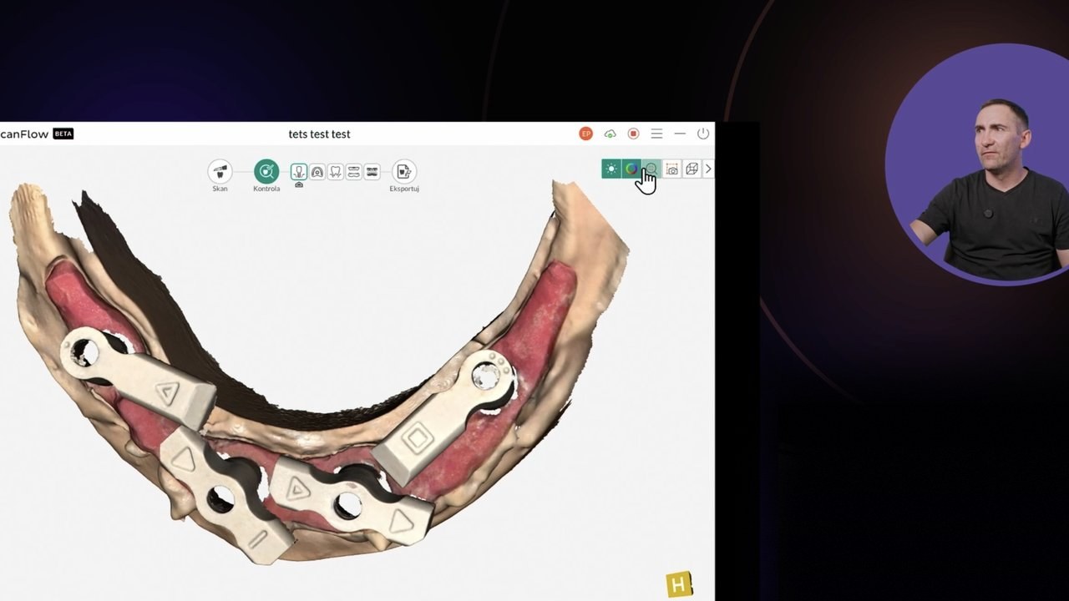Select the separated jaws view icon
This screenshot has height=601, width=1069.
[x=354, y=171]
